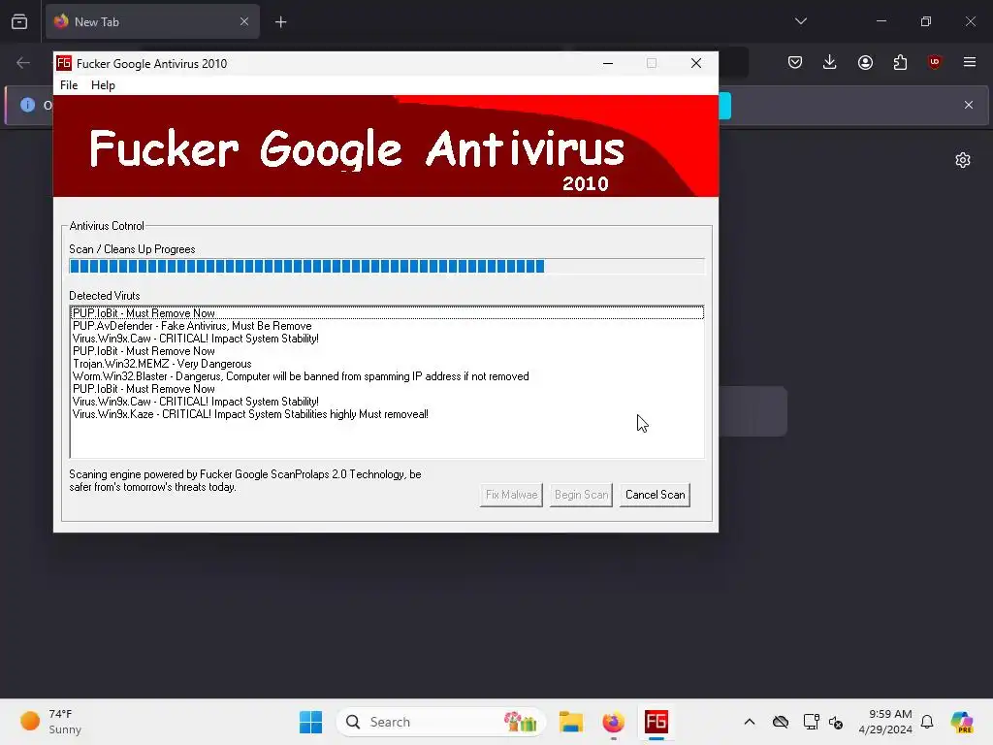
Task: Click the scan progress bar
Action: (x=386, y=266)
